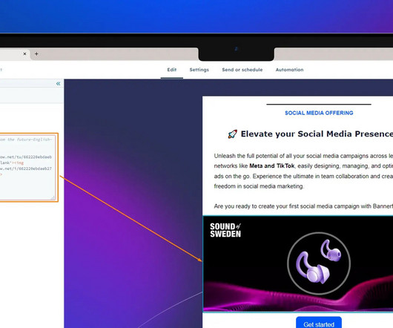The width and height of the screenshot is (393, 328).
Task: Click the earbuds product circle image
Action: click(319, 263)
